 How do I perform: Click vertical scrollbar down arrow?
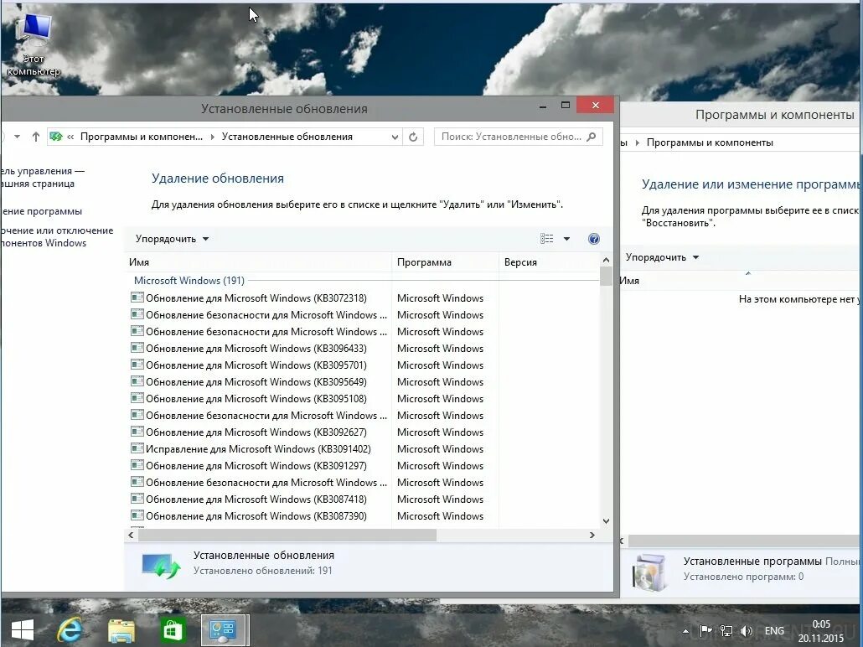tap(606, 521)
